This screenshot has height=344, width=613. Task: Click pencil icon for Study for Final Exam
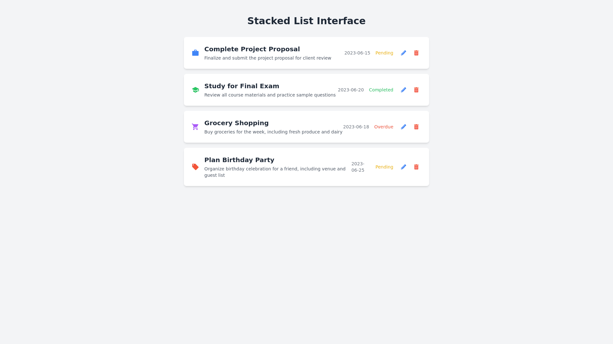click(x=404, y=90)
